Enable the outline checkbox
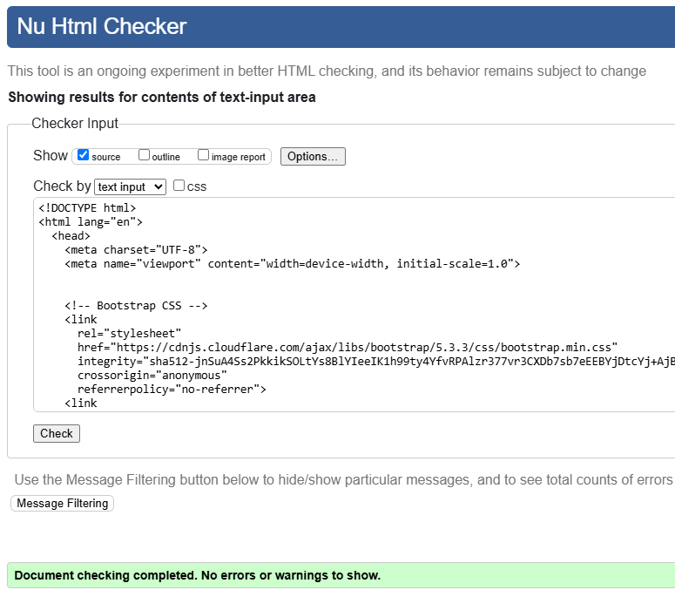 tap(144, 155)
